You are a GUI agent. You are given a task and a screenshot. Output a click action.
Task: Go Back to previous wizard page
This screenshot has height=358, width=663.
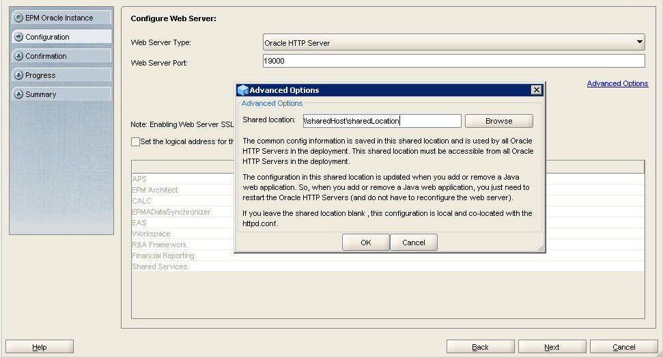point(480,347)
